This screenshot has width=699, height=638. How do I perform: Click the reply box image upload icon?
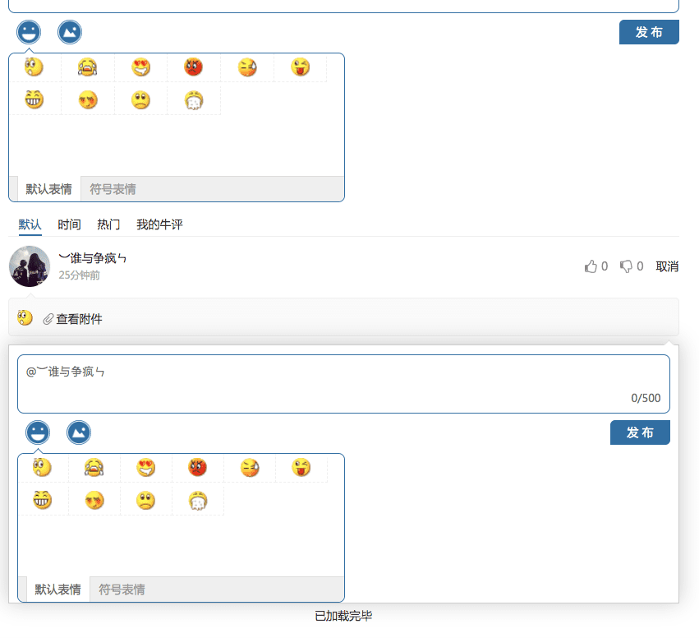[79, 432]
